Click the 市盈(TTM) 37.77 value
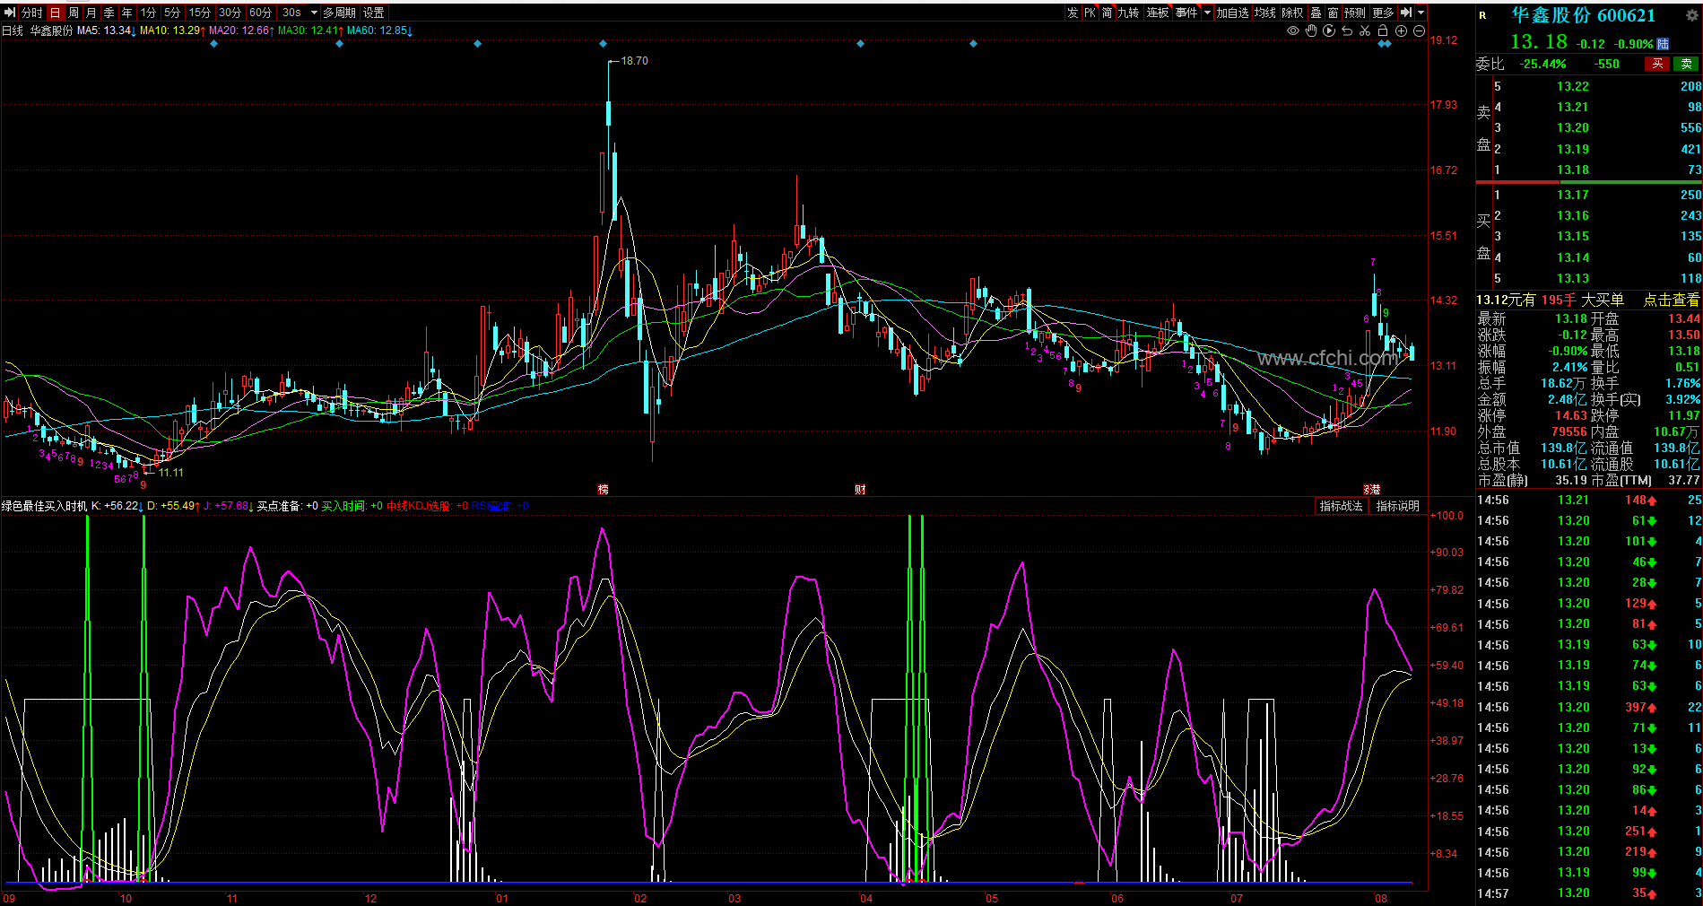The height and width of the screenshot is (906, 1703). [1683, 480]
